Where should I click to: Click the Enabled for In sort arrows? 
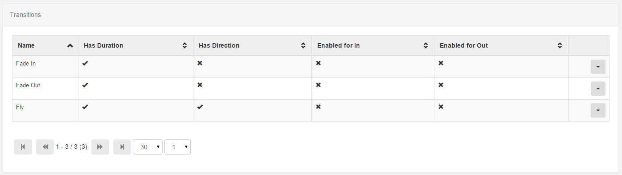coord(426,45)
